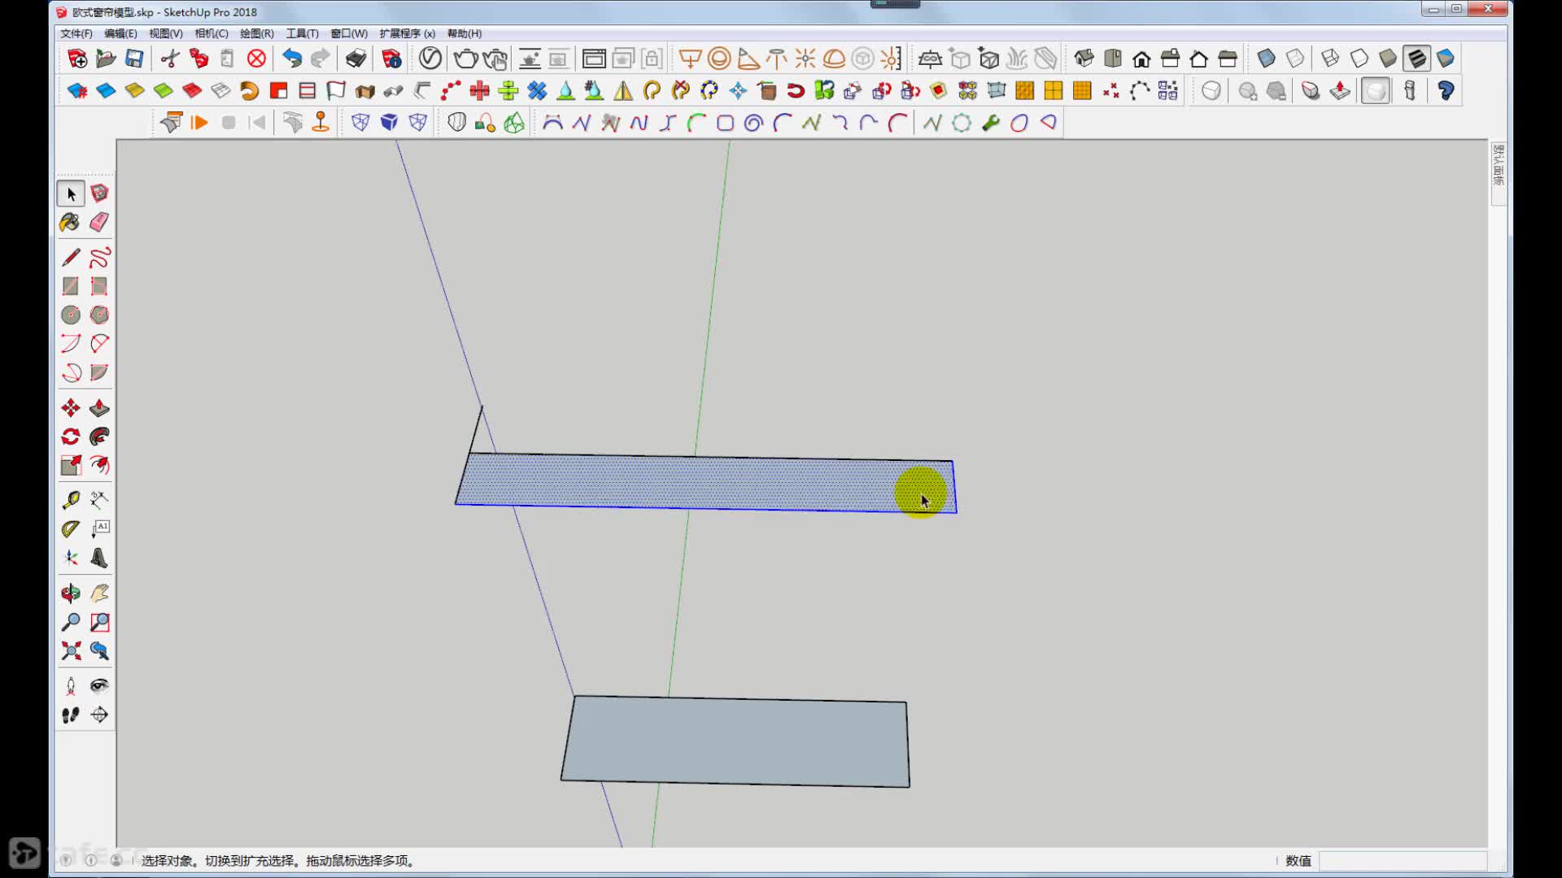Open the V-Ray Asset Editor
The image size is (1562, 878).
point(430,59)
